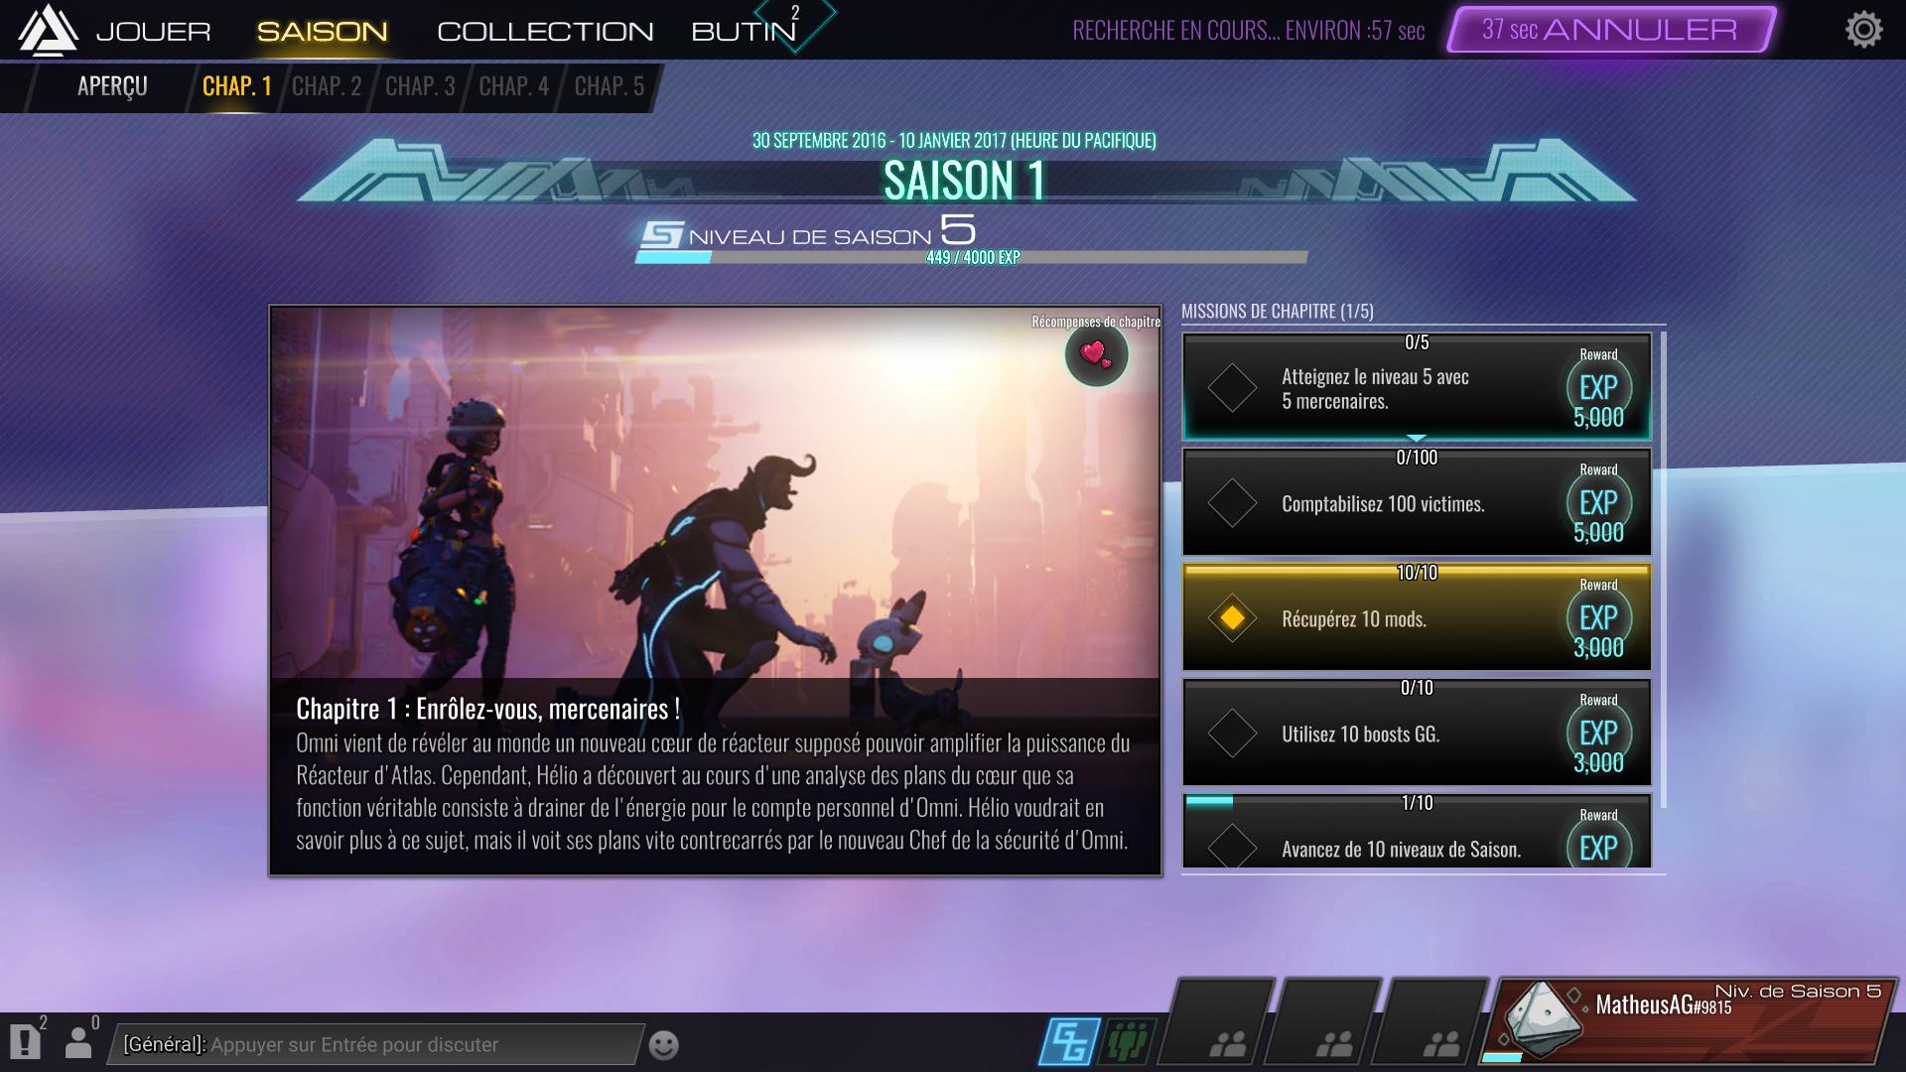The width and height of the screenshot is (1906, 1072).
Task: Select the completed Récupérez 10 mods mission
Action: (x=1417, y=617)
